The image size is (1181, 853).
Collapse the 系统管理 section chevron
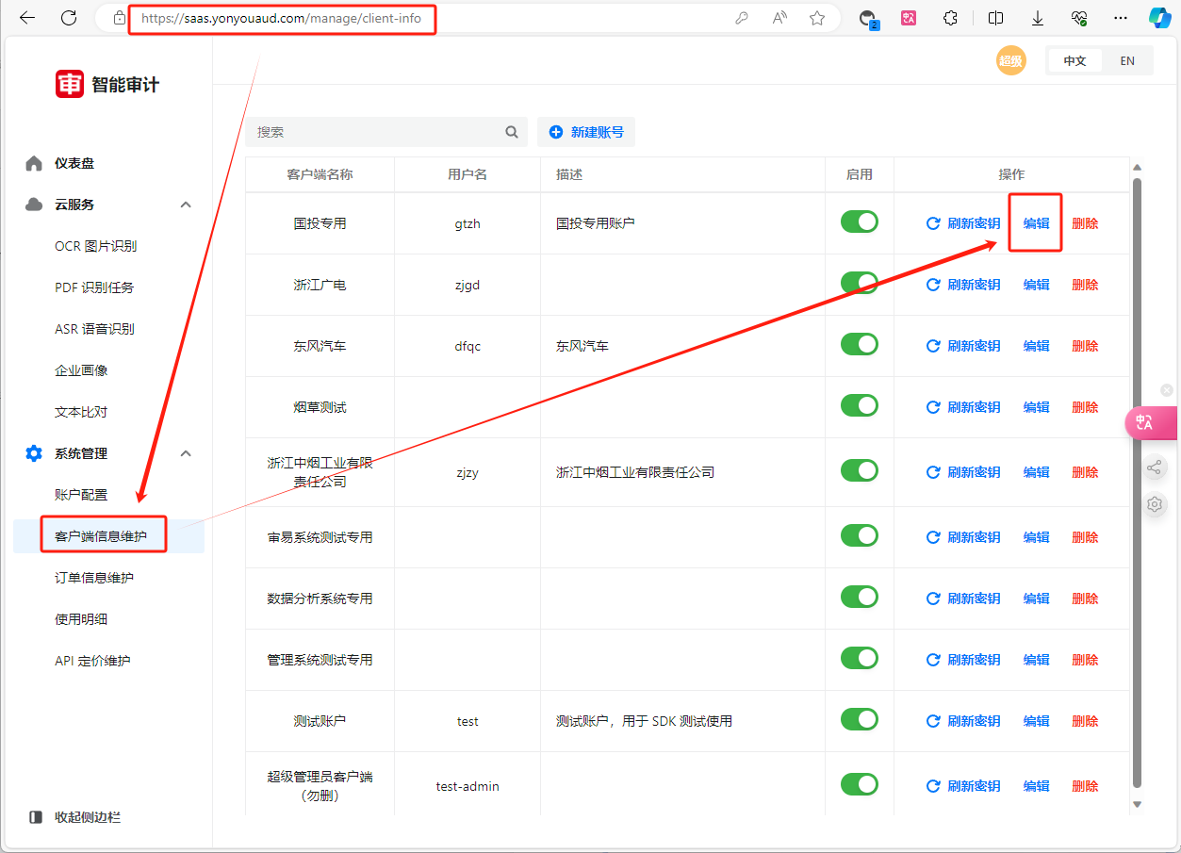click(186, 452)
